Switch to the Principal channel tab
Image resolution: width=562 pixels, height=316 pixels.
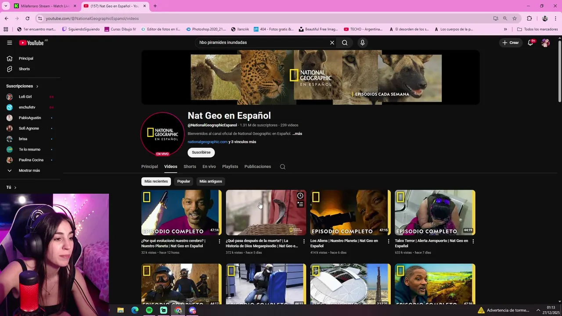point(149,167)
